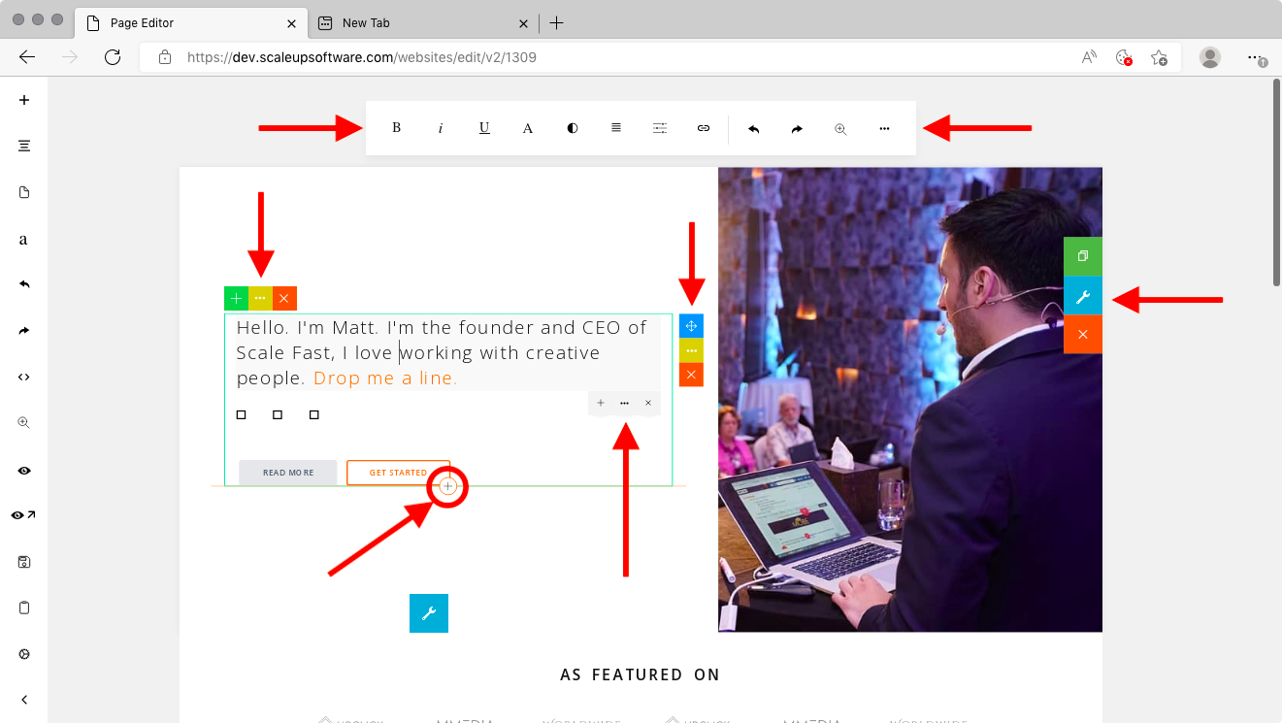Open the code view icon in left sidebar

[24, 377]
